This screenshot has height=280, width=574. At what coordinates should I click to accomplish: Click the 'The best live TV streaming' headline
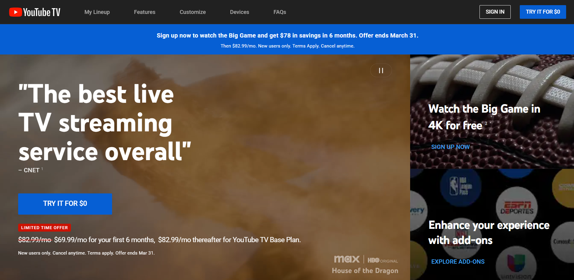click(x=105, y=123)
